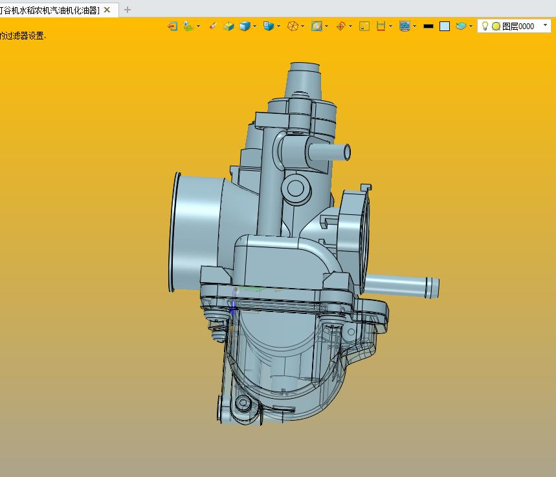Click the teal layer stack icon
This screenshot has width=556, height=477.
(461, 26)
